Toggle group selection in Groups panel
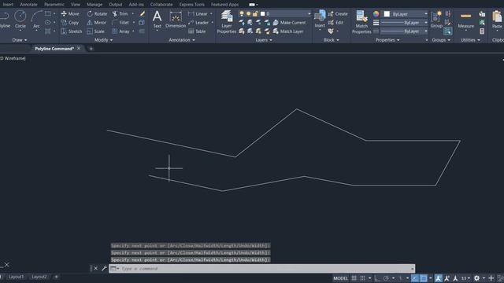Image resolution: width=504 pixels, height=283 pixels. (448, 31)
